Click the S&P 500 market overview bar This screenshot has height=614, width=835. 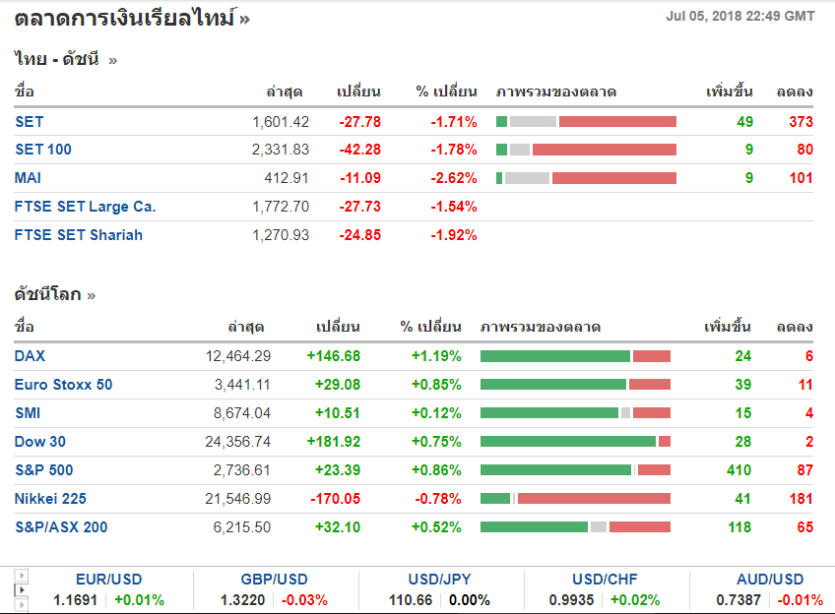click(x=575, y=470)
